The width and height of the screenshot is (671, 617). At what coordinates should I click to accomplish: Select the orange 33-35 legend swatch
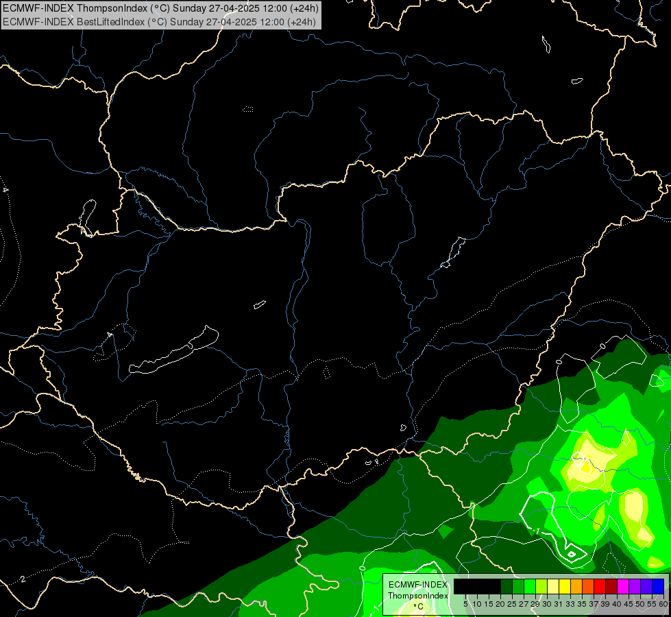[x=576, y=586]
